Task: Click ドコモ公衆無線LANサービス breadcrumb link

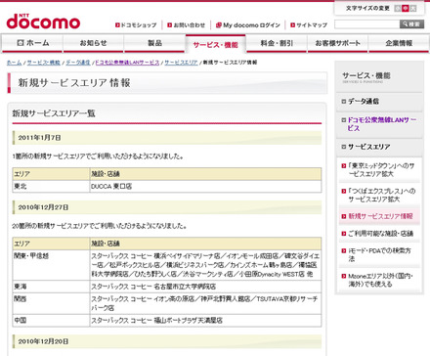Action: tap(127, 63)
